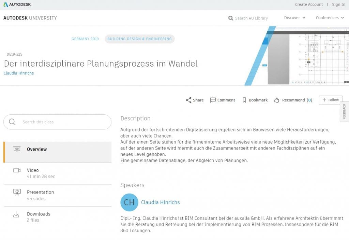Click the search magnifier icon in AU Library

pyautogui.click(x=231, y=18)
